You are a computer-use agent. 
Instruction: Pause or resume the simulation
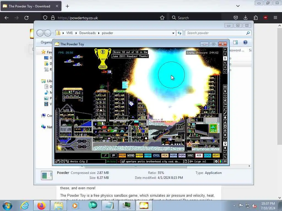pyautogui.click(x=225, y=162)
